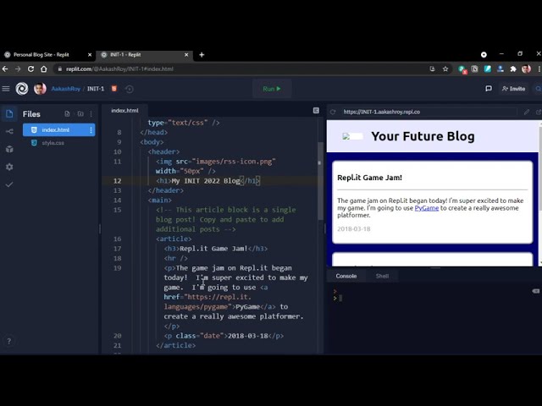Switch to INIT-1 Replit browser tab
The width and height of the screenshot is (542, 406).
[x=143, y=54]
